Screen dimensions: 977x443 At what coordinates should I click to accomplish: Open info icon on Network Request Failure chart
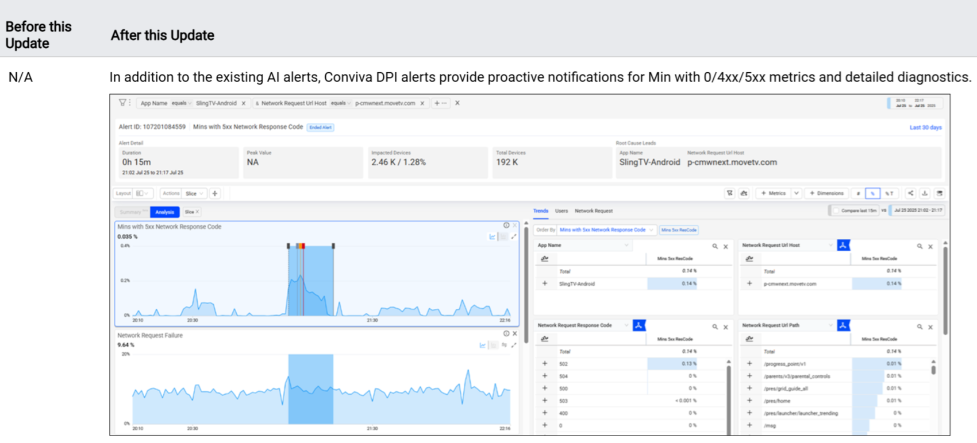[x=506, y=333]
